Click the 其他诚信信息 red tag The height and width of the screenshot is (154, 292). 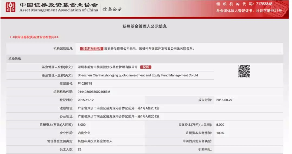[x=91, y=49]
